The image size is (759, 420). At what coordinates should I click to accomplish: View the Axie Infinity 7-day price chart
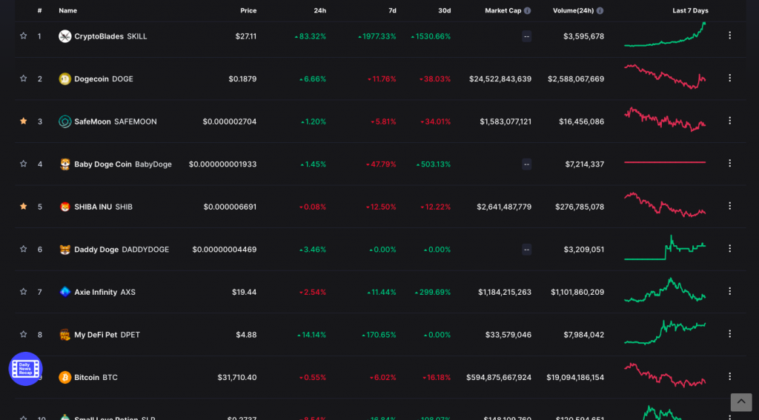(665, 290)
